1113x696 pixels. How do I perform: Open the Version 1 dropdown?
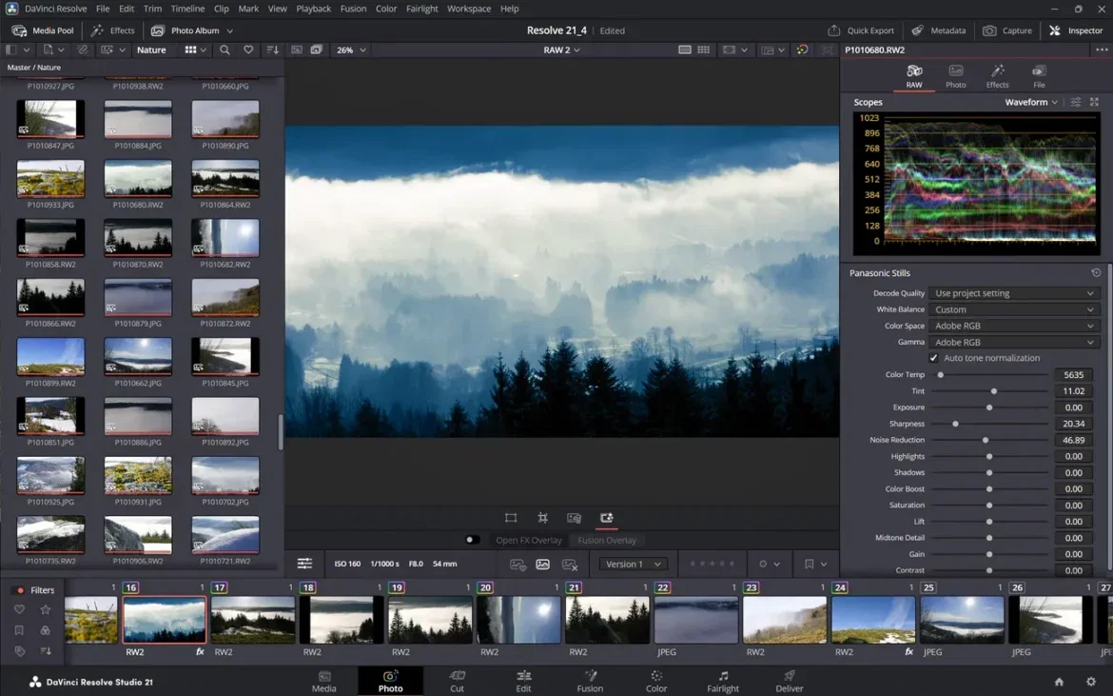(x=634, y=564)
